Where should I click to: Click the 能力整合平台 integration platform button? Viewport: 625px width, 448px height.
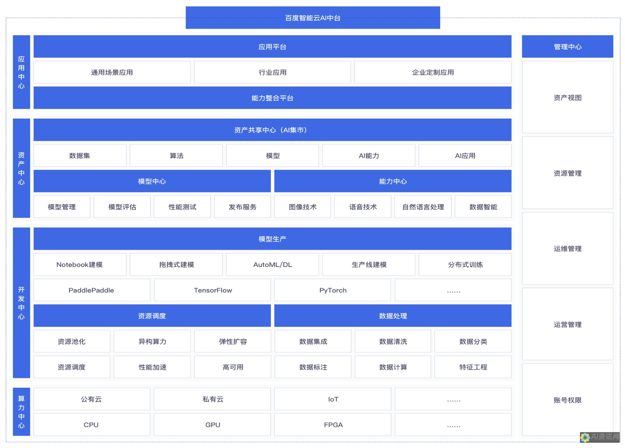coord(272,98)
